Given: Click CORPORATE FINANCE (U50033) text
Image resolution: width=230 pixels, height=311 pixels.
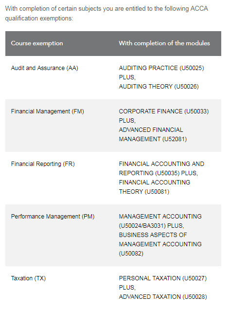Looking at the screenshot, I should tap(164, 111).
